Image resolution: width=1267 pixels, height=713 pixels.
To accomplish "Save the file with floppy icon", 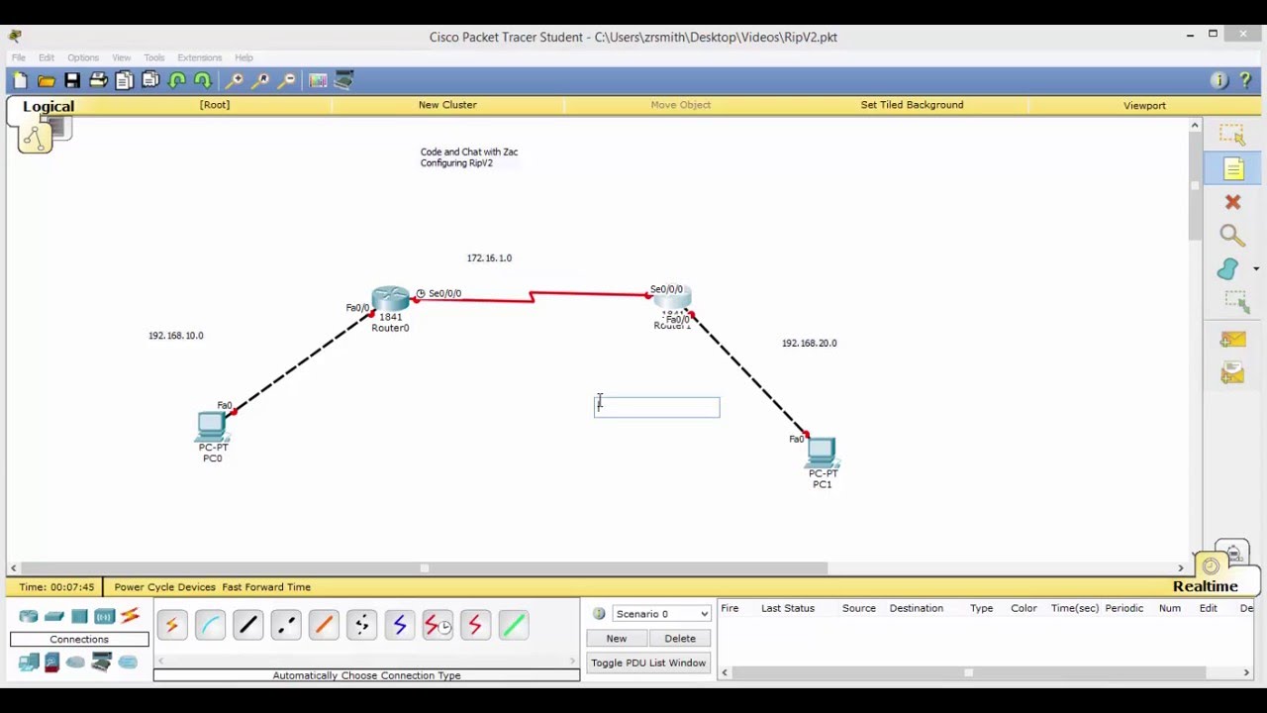I will [72, 81].
